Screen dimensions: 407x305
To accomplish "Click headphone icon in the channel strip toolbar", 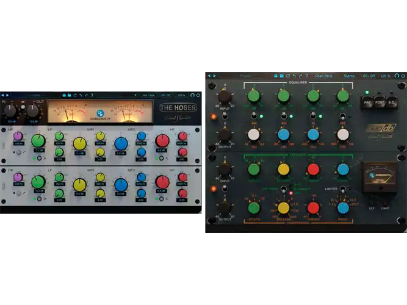I will click(x=397, y=76).
